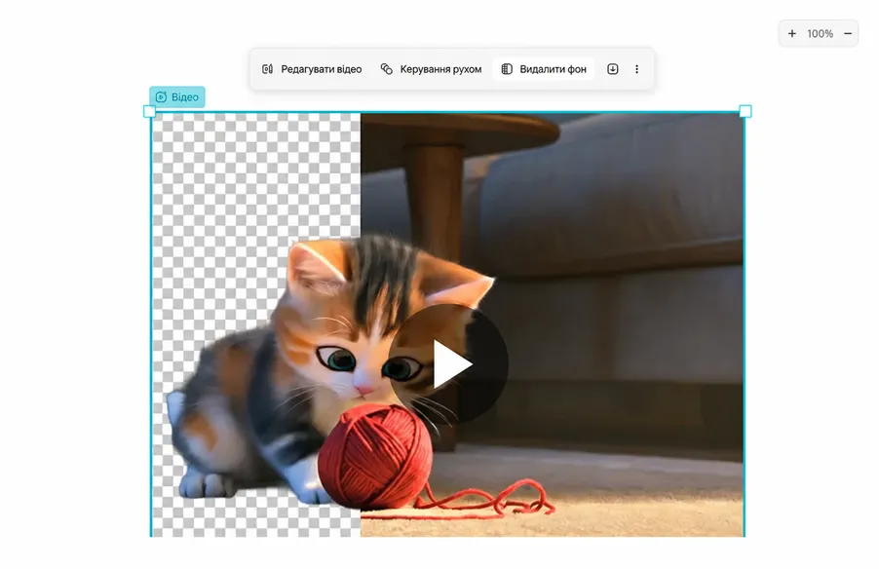Screen dimensions: 879x569
Task: Open the three-dot more options menu
Action: 636,69
